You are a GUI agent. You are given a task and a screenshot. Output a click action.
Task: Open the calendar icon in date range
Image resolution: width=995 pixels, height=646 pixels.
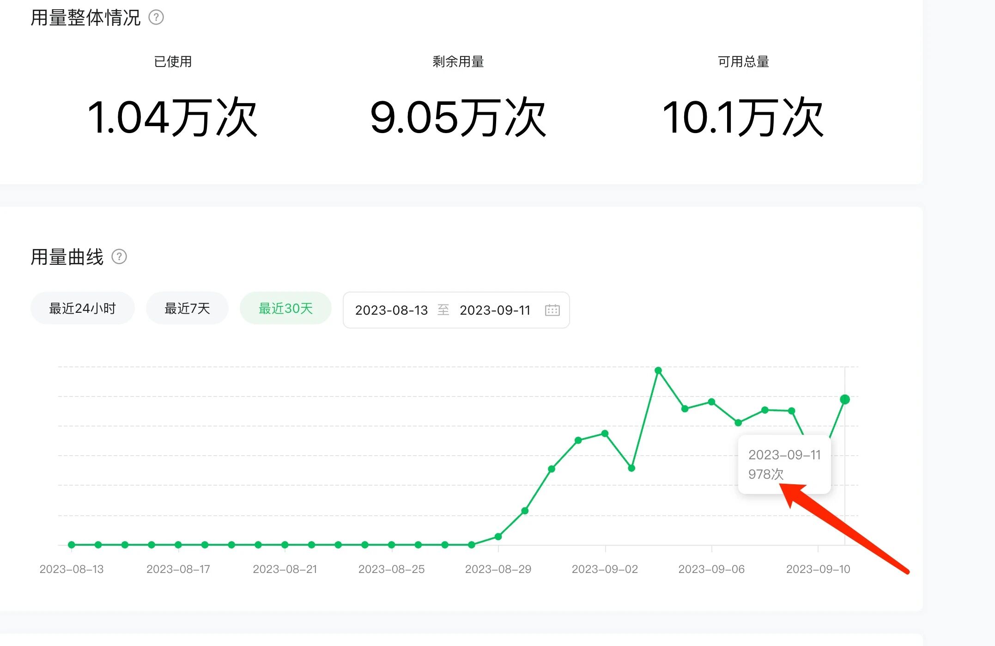pyautogui.click(x=552, y=310)
